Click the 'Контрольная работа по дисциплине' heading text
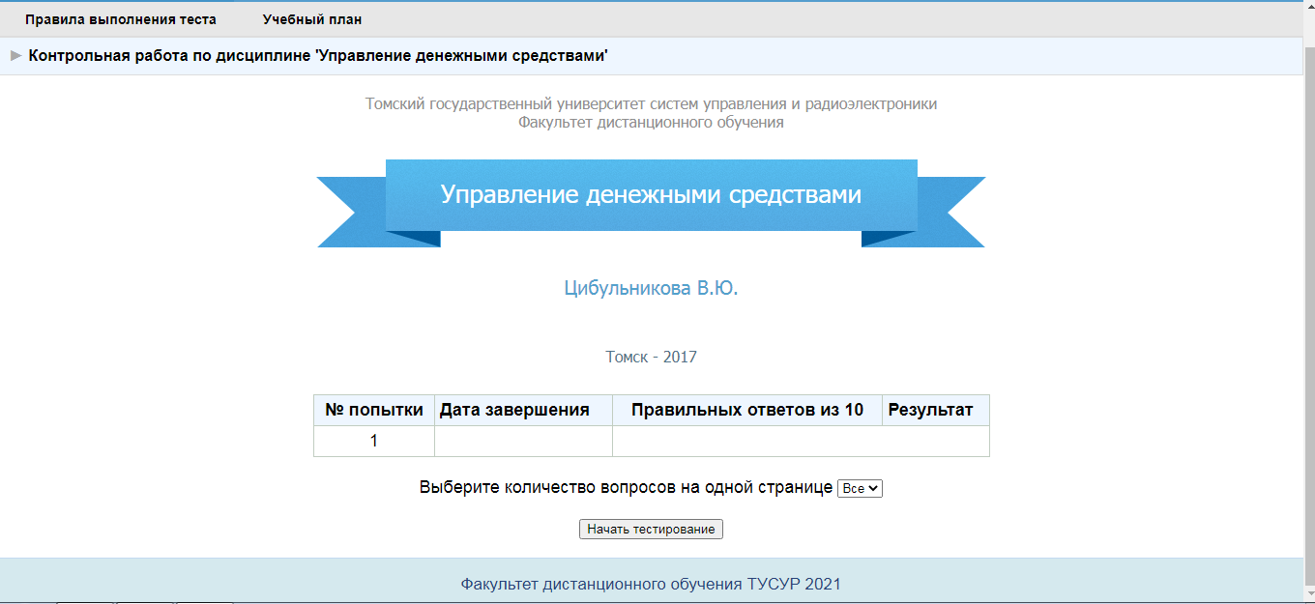 317,56
